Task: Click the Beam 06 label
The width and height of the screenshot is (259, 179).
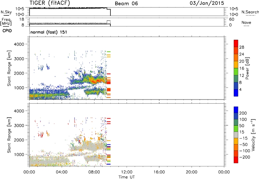Action: click(x=126, y=4)
